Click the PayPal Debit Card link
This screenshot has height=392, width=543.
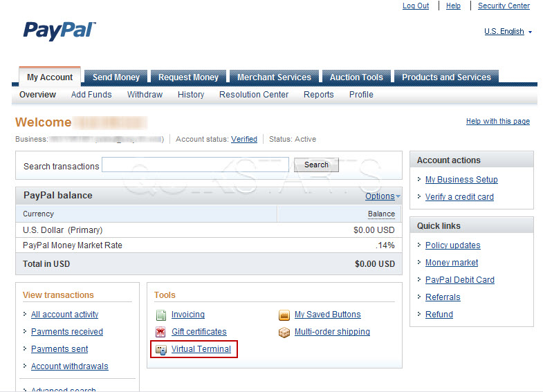tap(460, 280)
